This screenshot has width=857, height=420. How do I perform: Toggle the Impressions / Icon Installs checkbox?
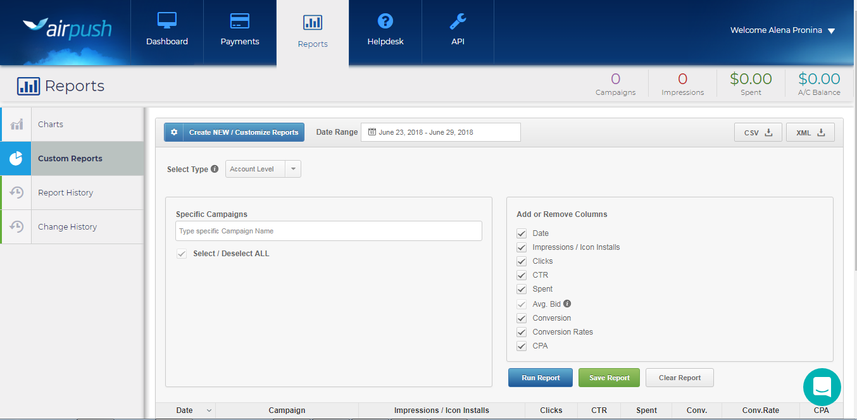pyautogui.click(x=522, y=247)
